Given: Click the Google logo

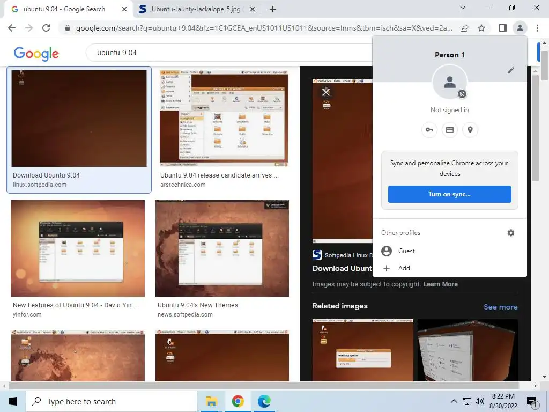Looking at the screenshot, I should click(36, 54).
